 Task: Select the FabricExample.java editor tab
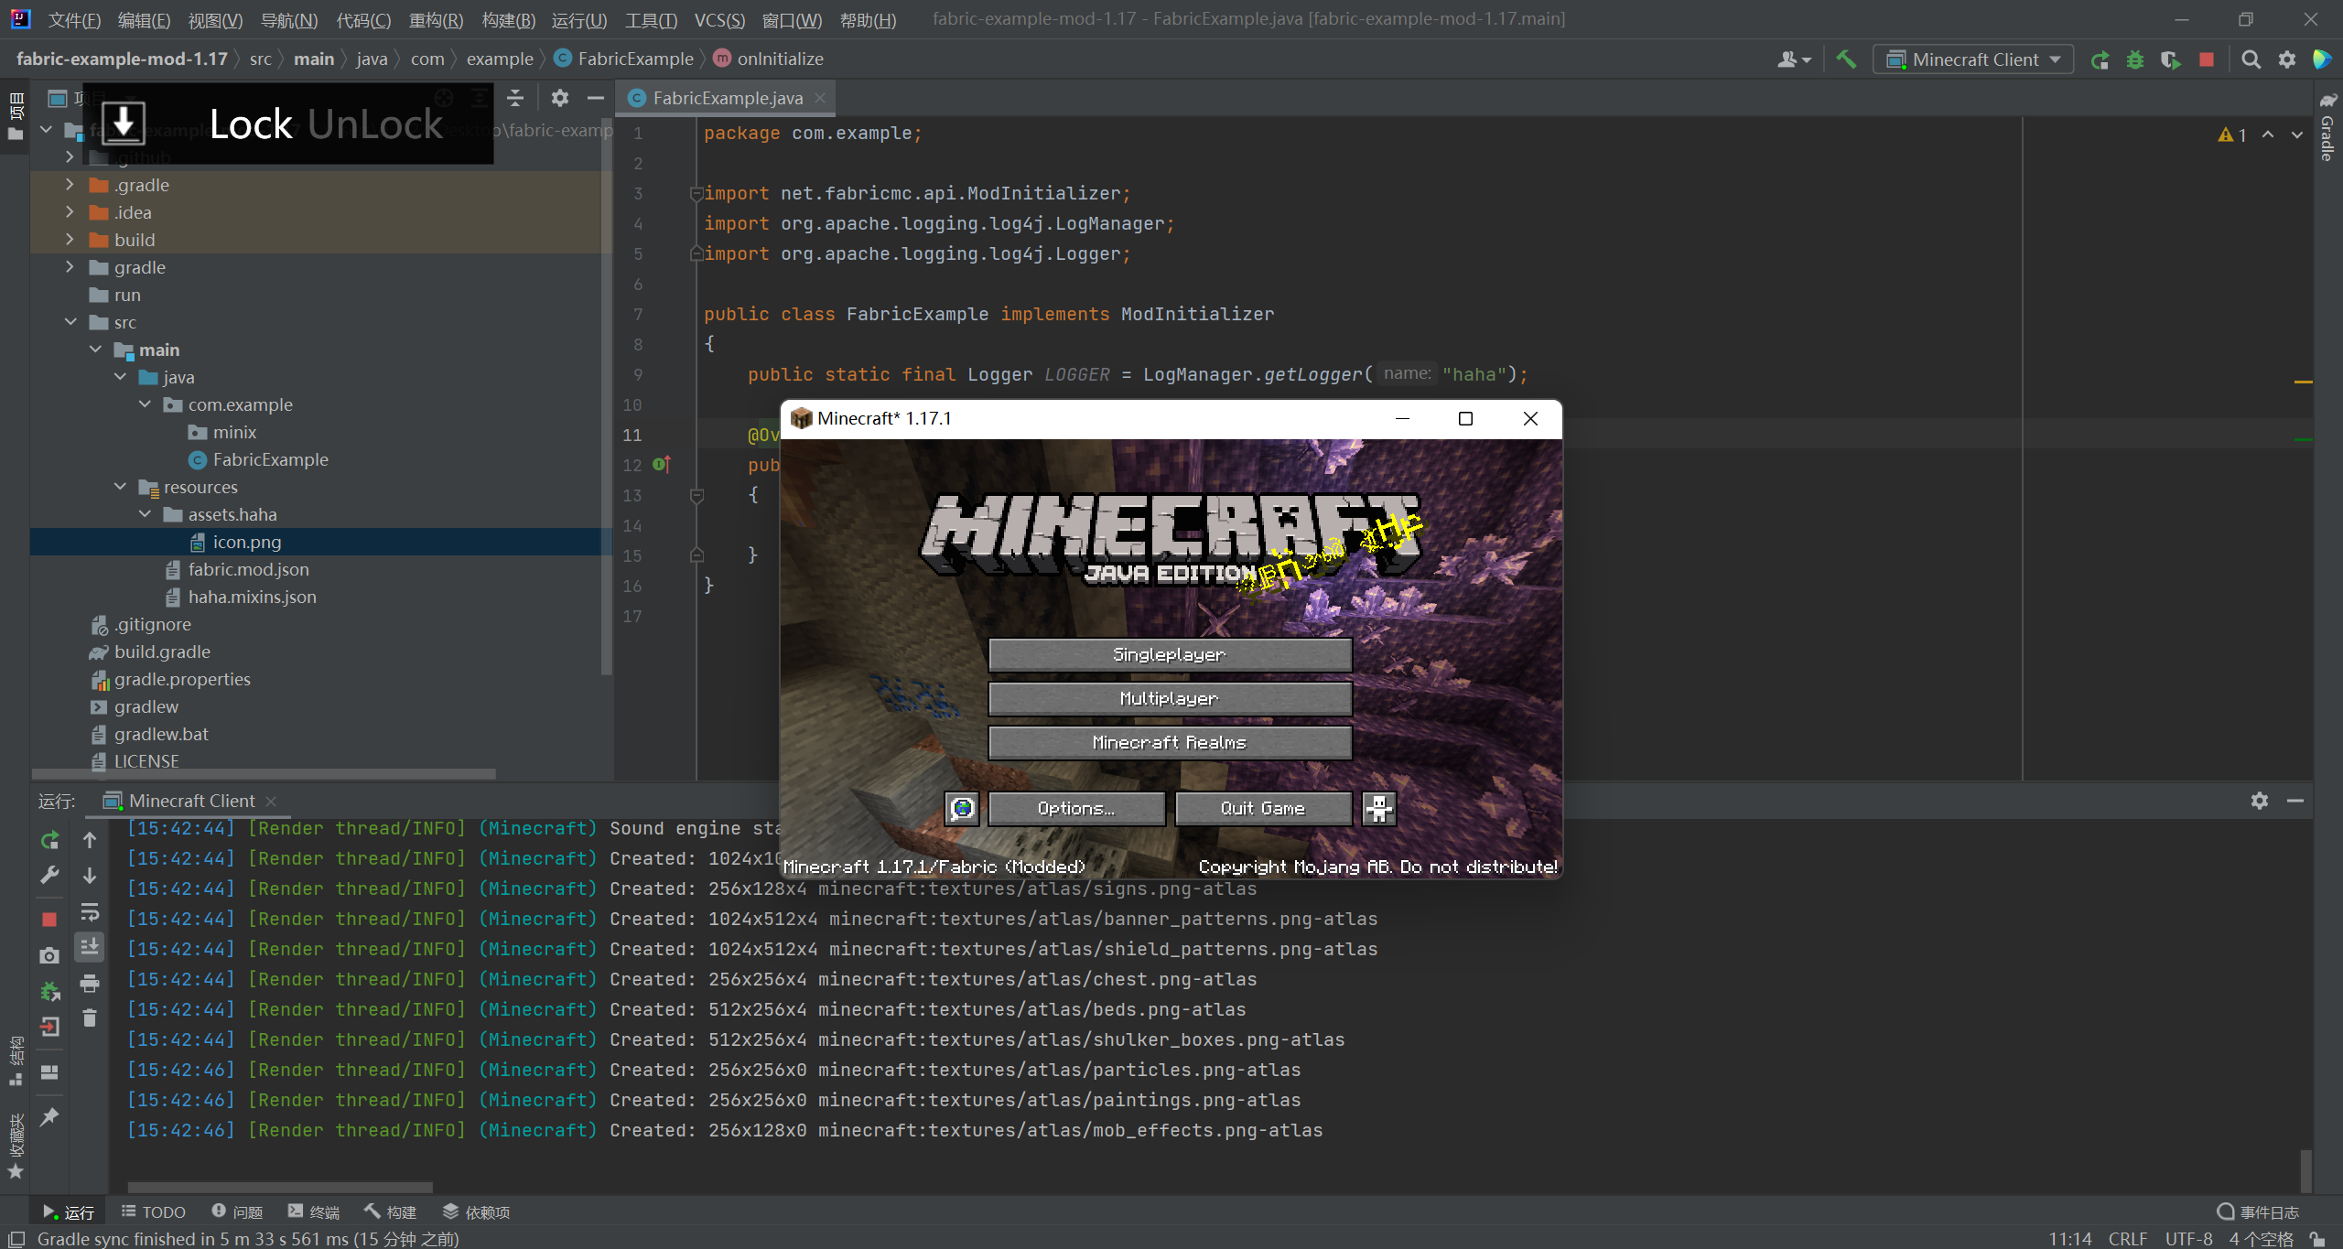(x=726, y=98)
